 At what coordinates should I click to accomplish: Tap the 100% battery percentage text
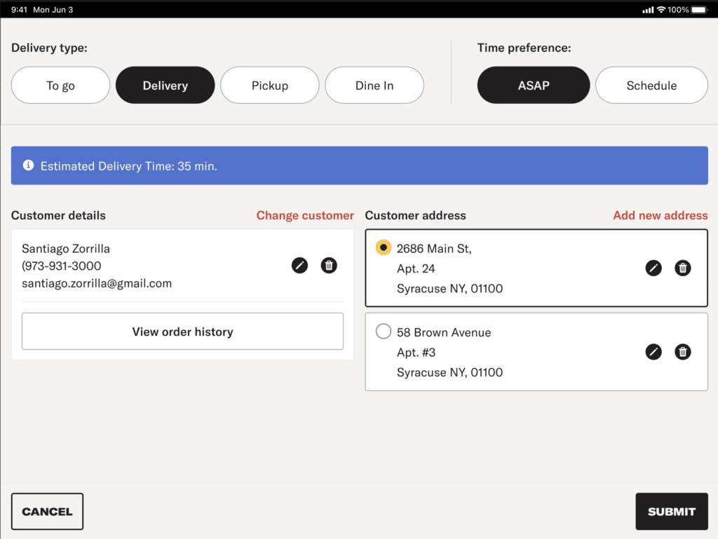coord(678,10)
